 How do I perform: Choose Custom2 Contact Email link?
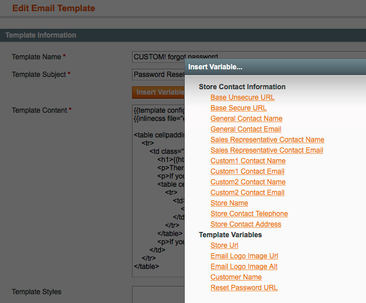(x=248, y=192)
